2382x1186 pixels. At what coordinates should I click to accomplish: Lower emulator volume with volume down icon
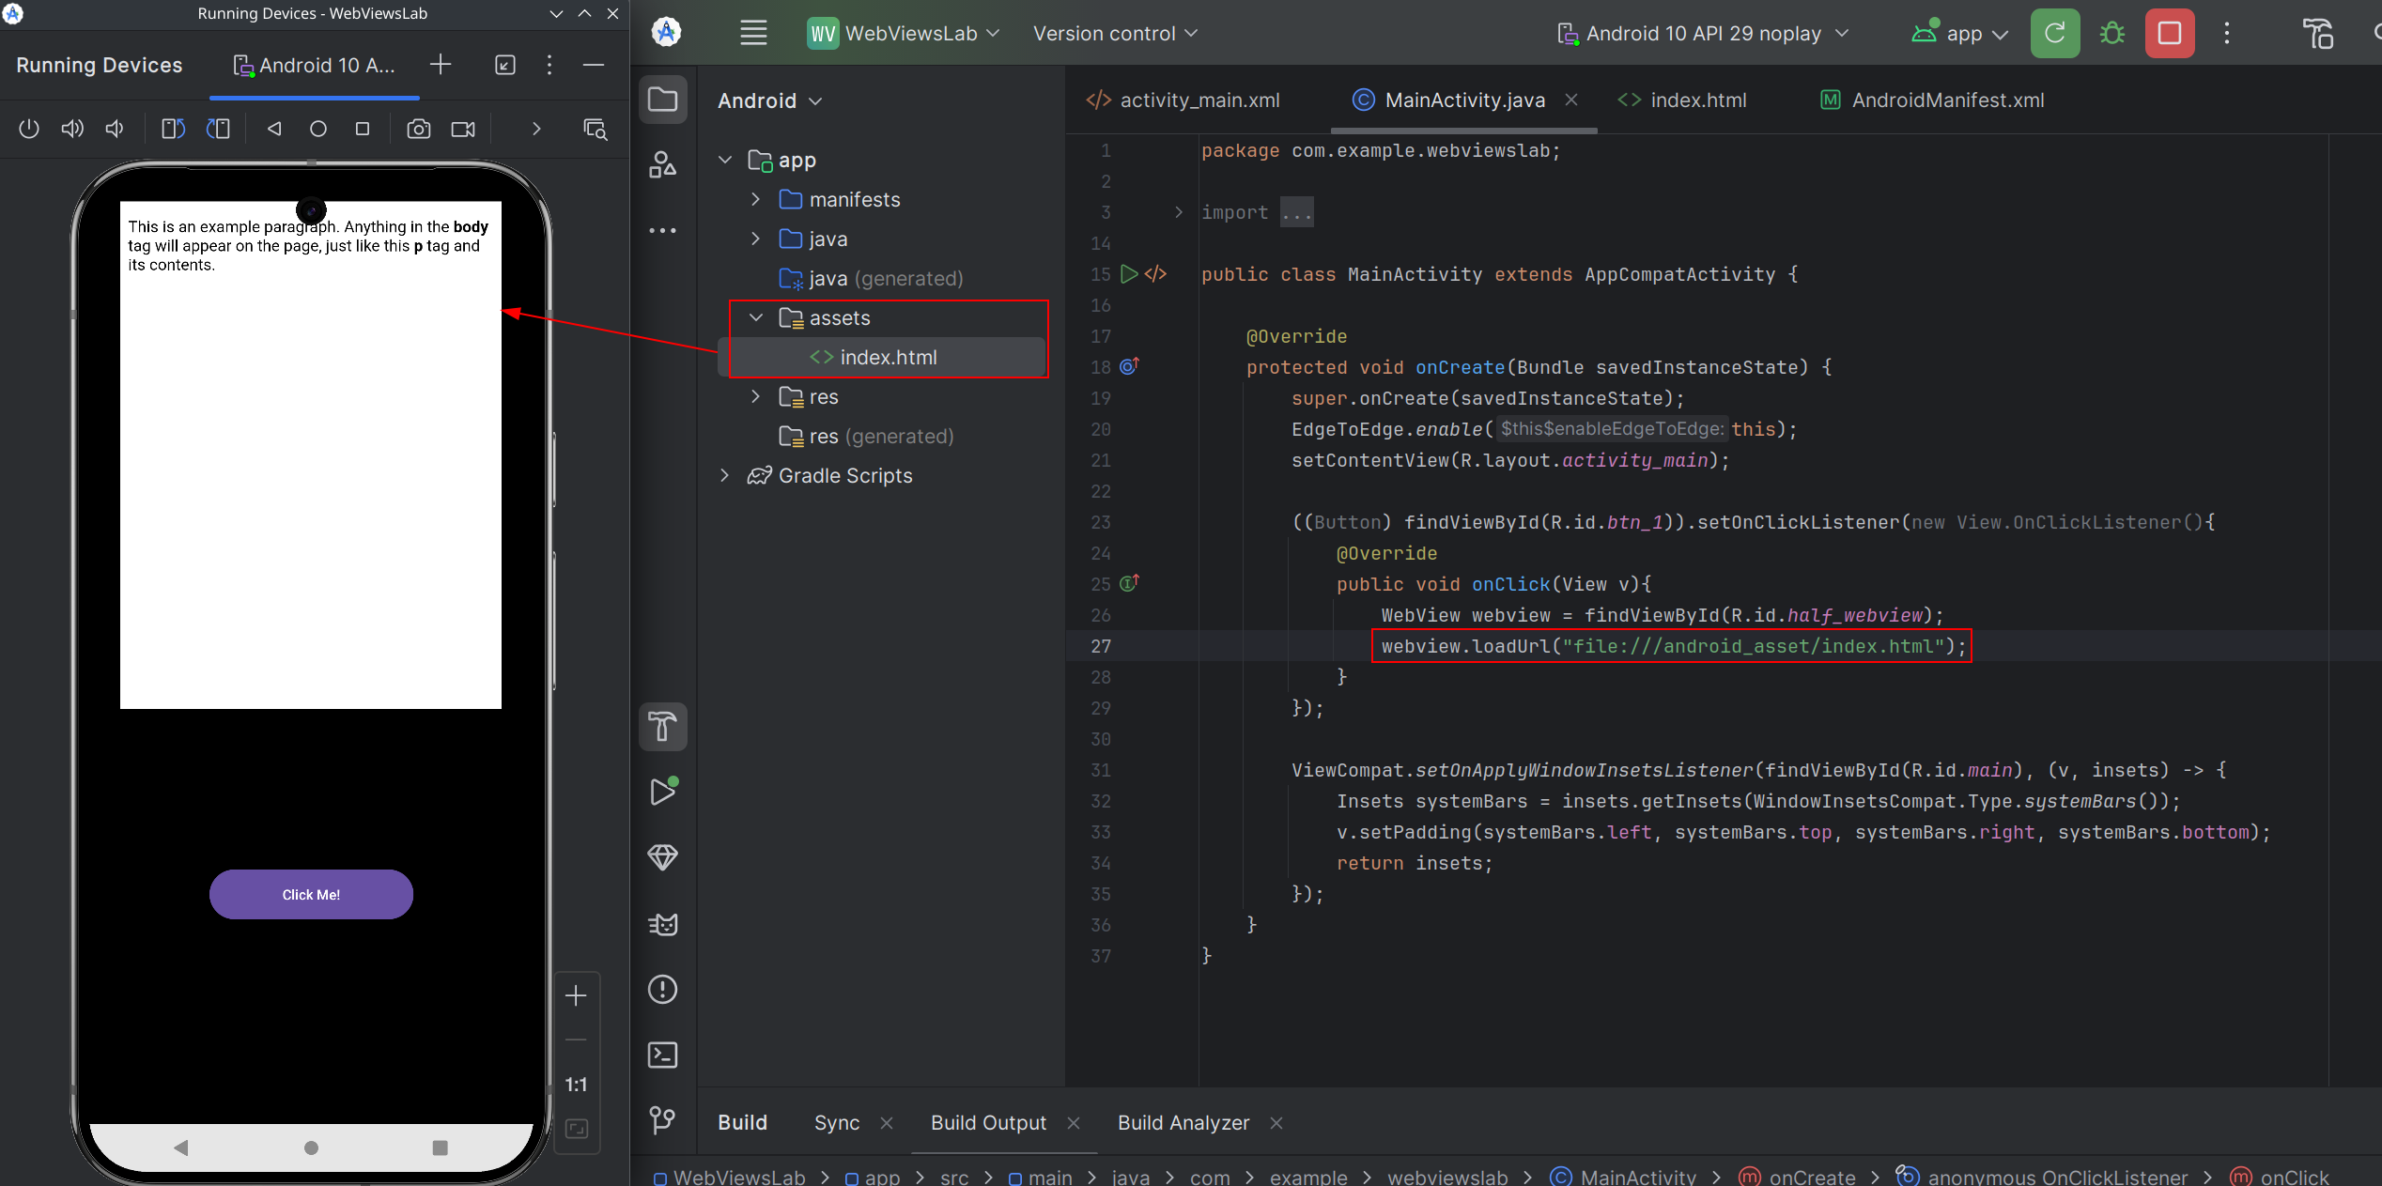pos(115,129)
